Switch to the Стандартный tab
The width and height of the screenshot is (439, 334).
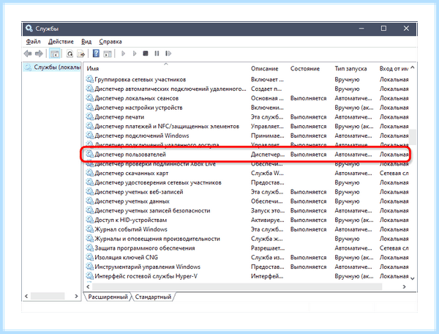[153, 297]
